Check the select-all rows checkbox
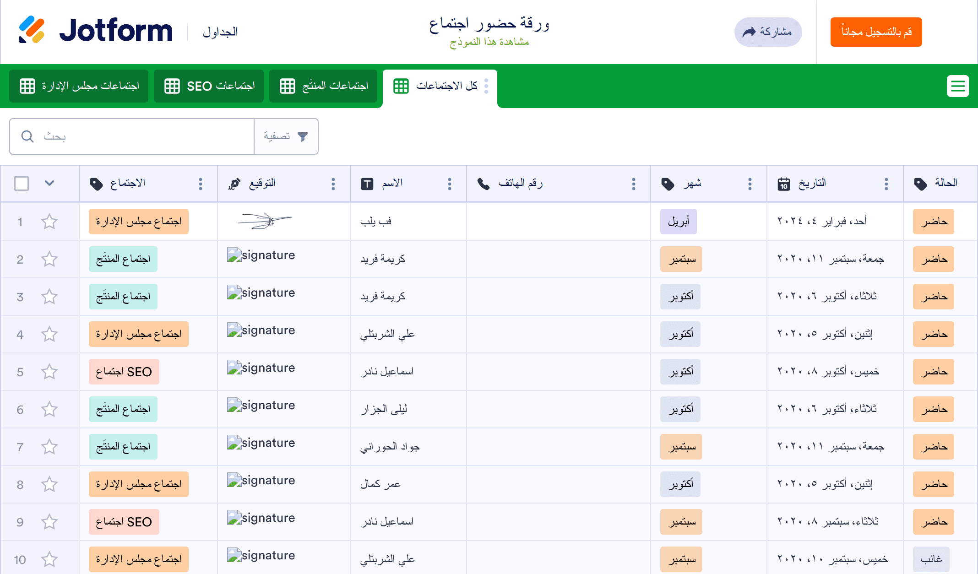Image resolution: width=978 pixels, height=574 pixels. click(x=22, y=184)
